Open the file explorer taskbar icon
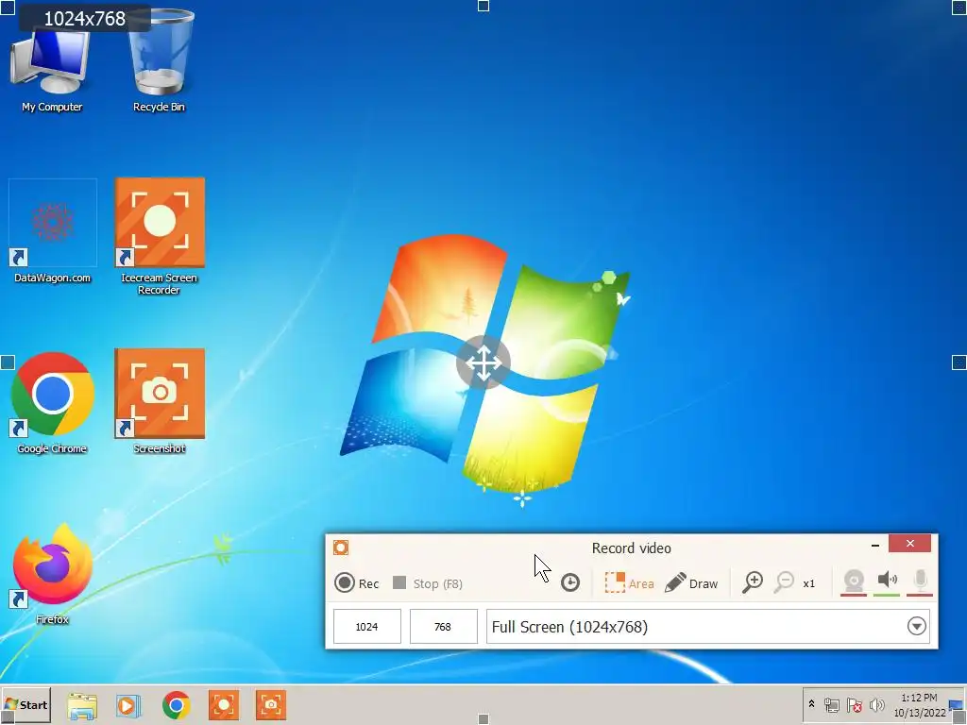 point(82,705)
